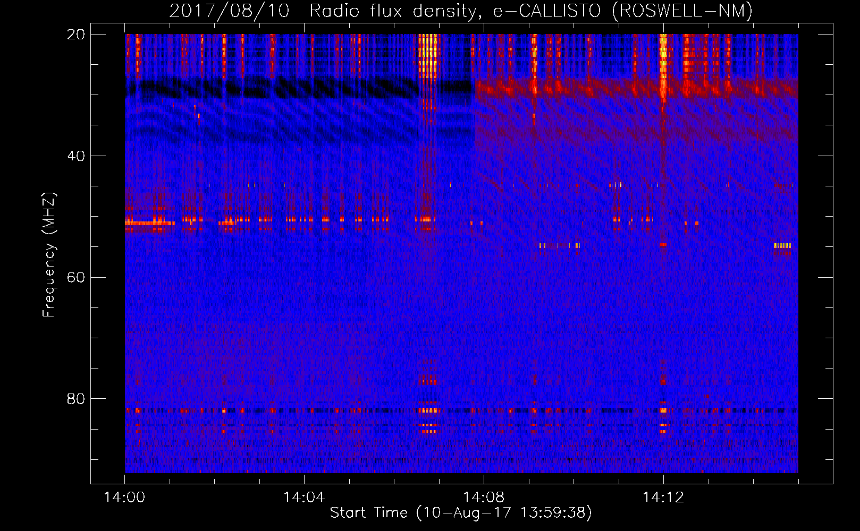860x531 pixels.
Task: Select the Frequency (MHZ) axis label
Action: 49,255
